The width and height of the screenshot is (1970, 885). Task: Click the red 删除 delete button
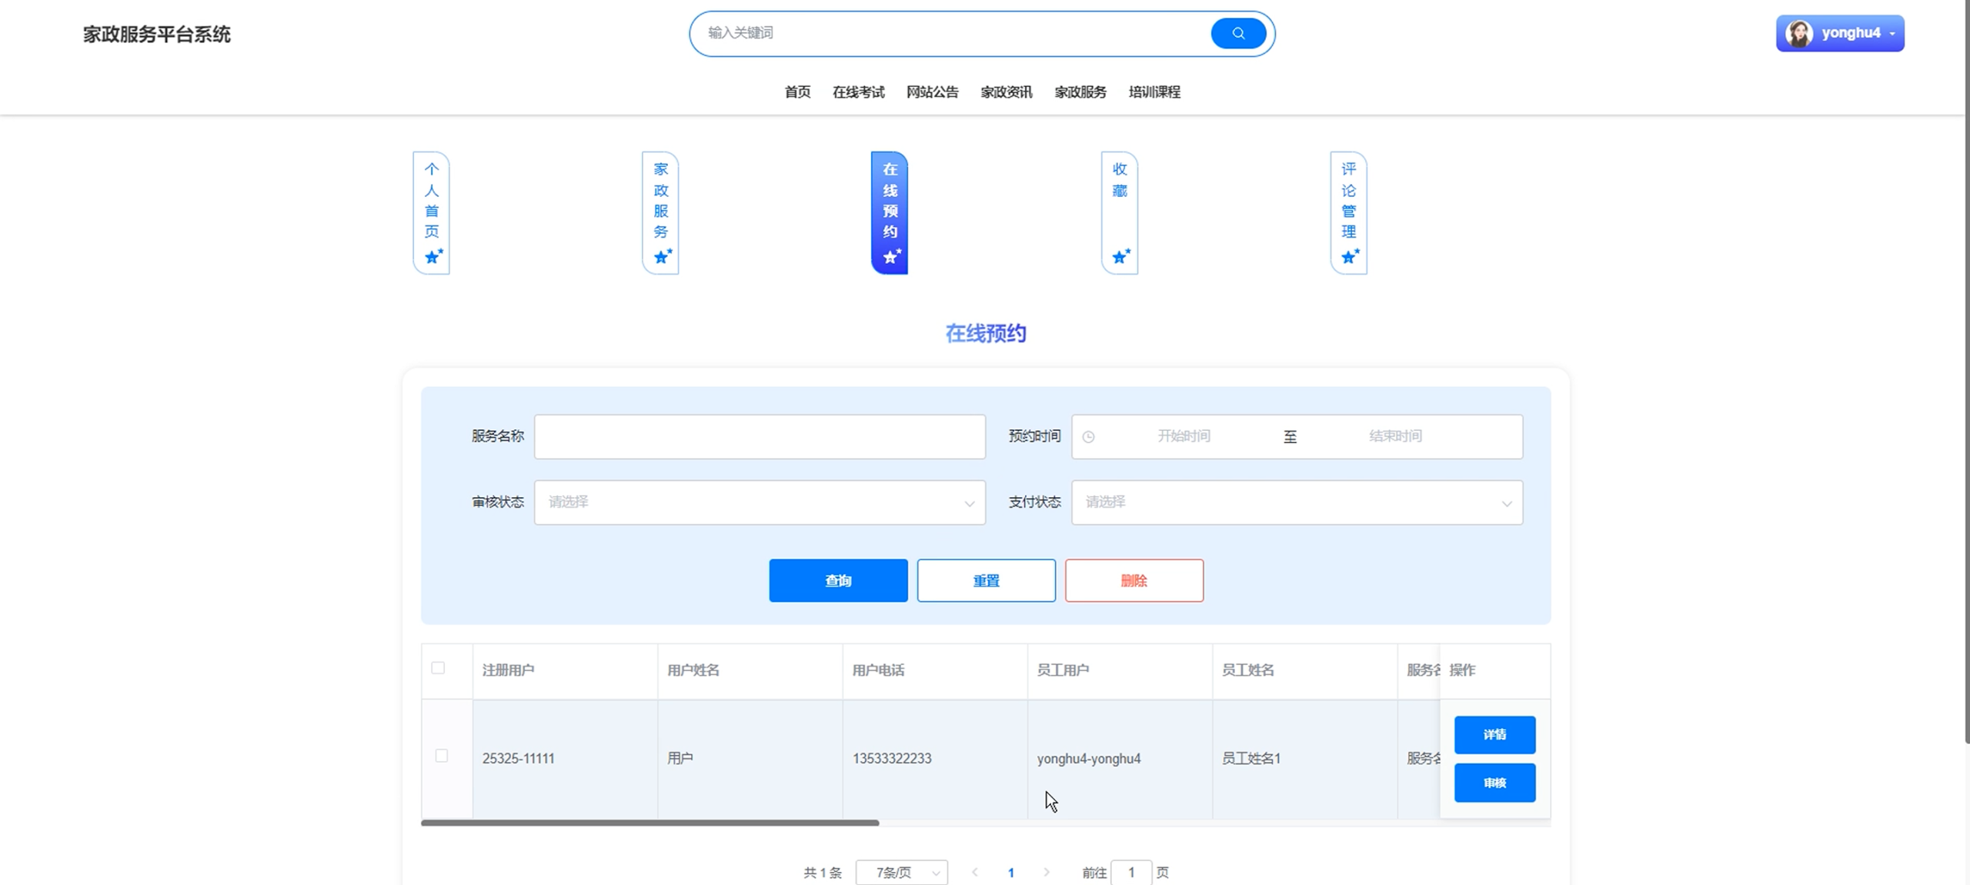tap(1134, 580)
